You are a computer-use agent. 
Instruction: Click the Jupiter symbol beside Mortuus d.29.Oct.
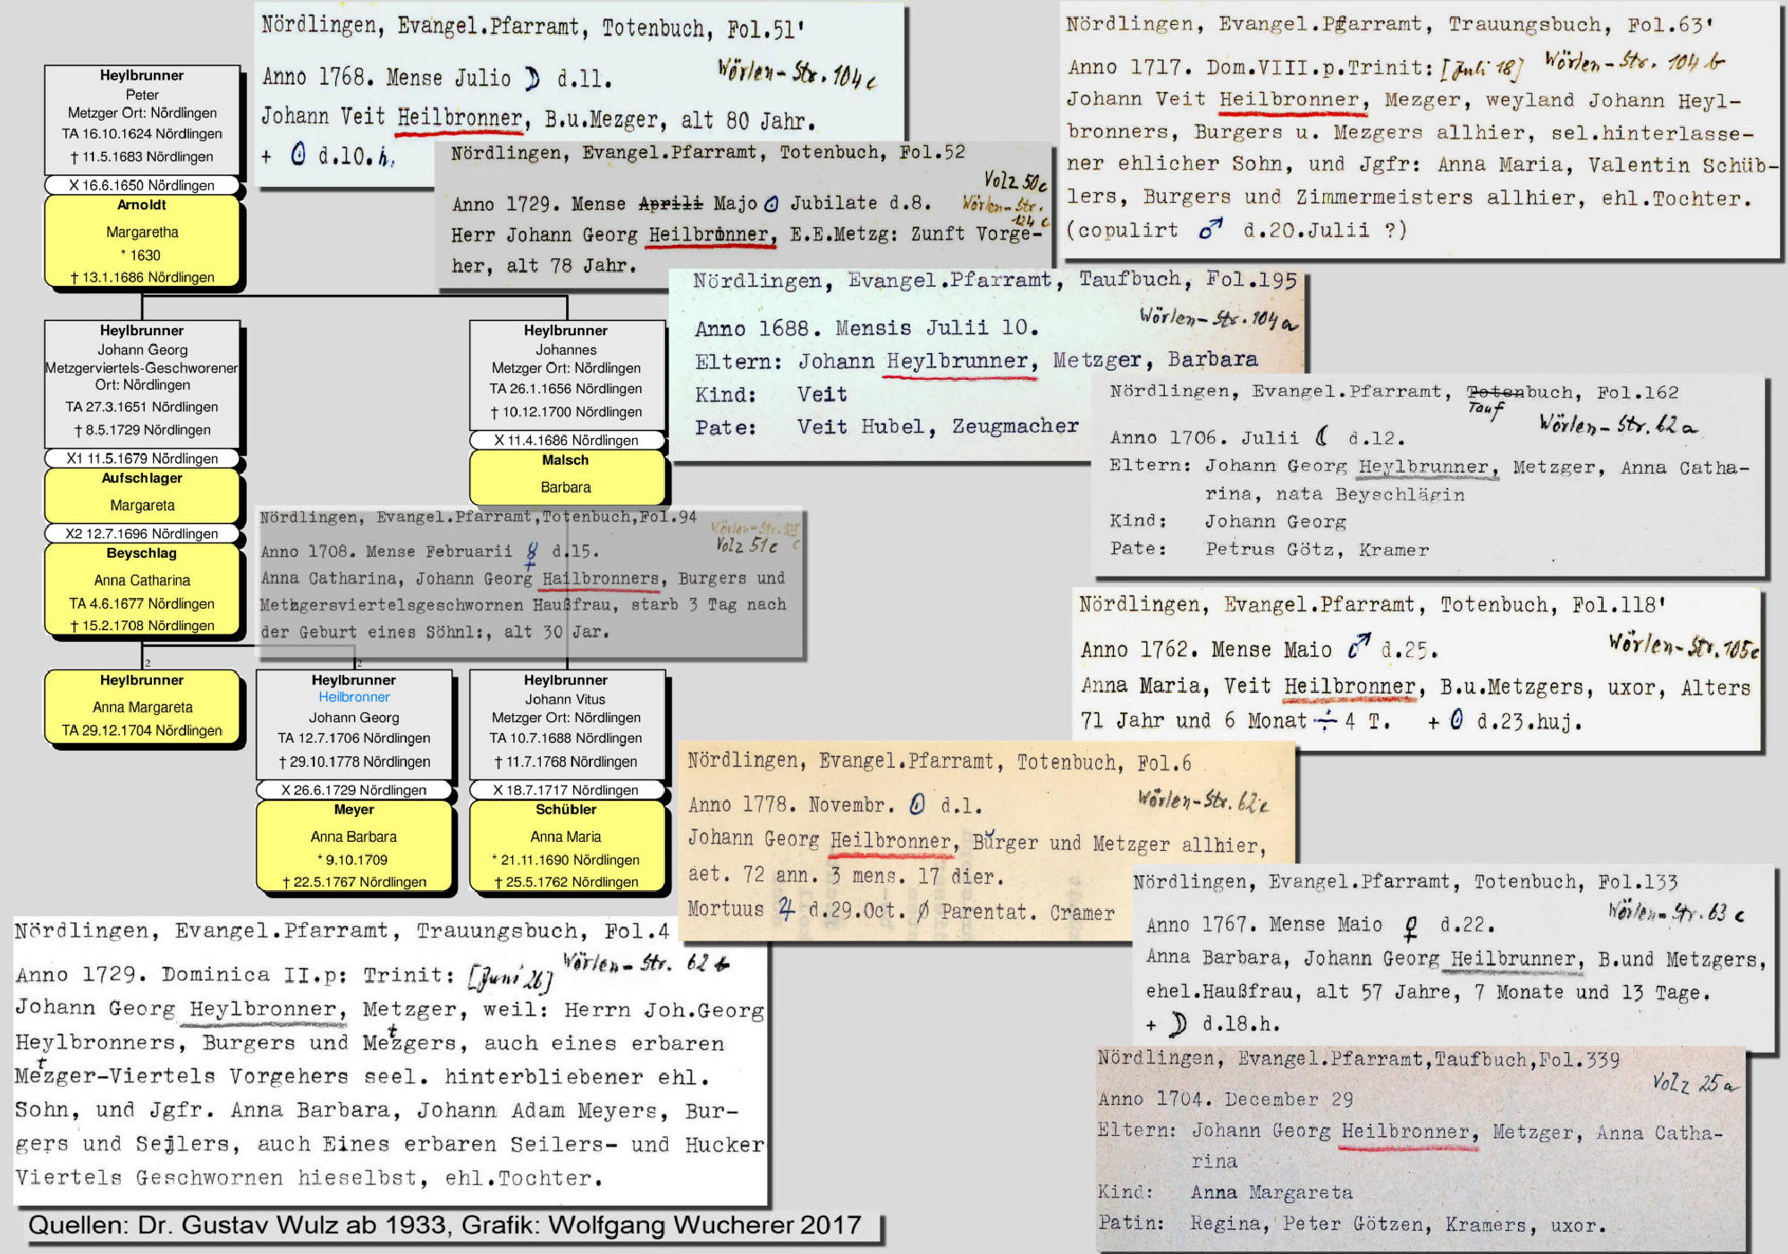(x=786, y=910)
